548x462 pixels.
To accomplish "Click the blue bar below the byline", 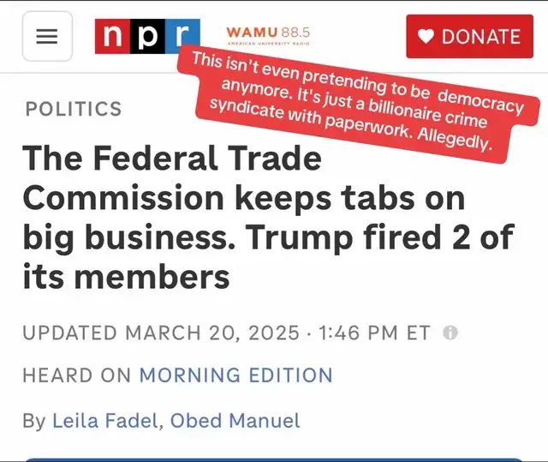I will coord(274,459).
